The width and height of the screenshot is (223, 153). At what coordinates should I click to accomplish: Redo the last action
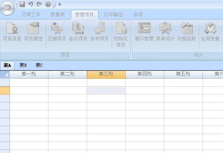coord(39,4)
